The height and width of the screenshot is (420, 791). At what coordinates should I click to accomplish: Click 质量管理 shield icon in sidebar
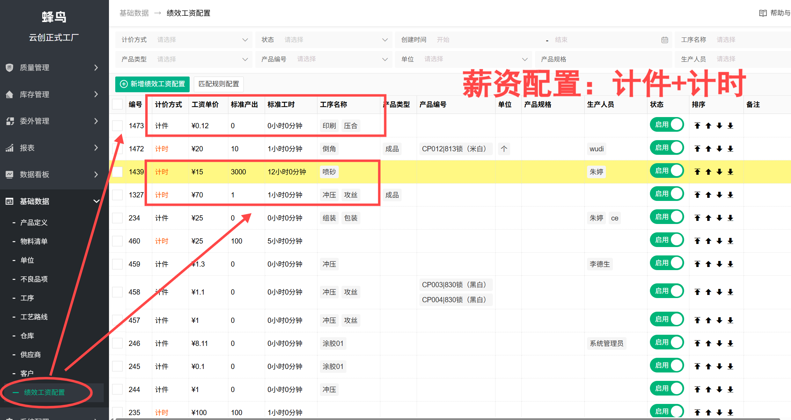pyautogui.click(x=10, y=67)
